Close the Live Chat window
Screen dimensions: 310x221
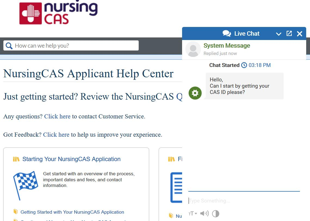click(299, 34)
